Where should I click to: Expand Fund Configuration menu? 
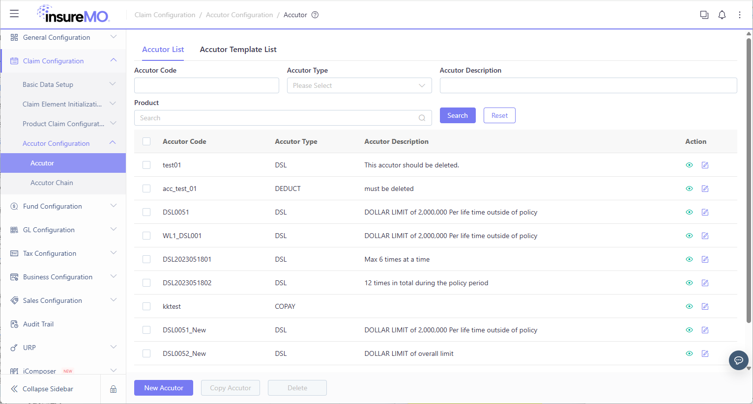63,206
